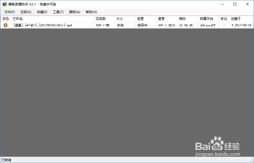Click the app icon on the title bar
The width and height of the screenshot is (254, 163).
[4, 4]
